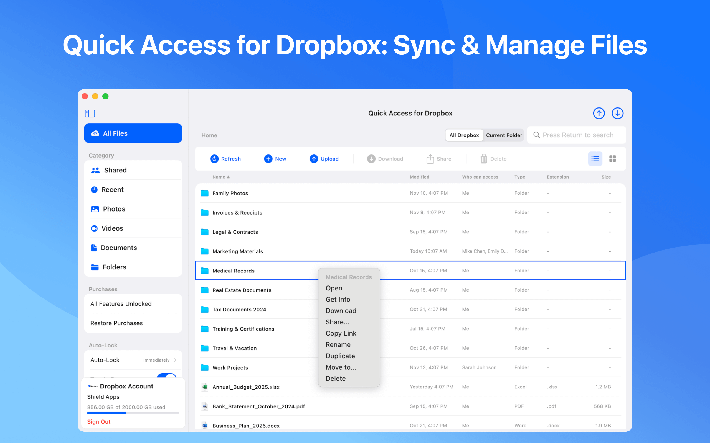
Task: Open the Shared category
Action: [115, 170]
